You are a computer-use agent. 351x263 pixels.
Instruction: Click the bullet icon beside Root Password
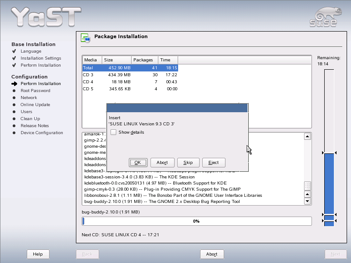[x=14, y=91]
